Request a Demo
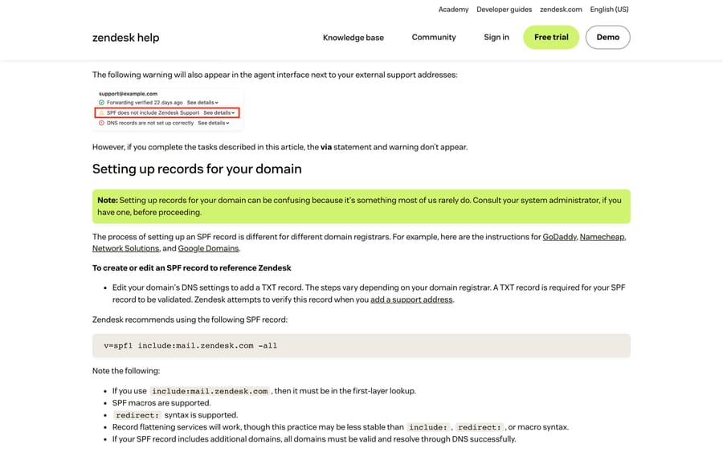 pos(608,37)
